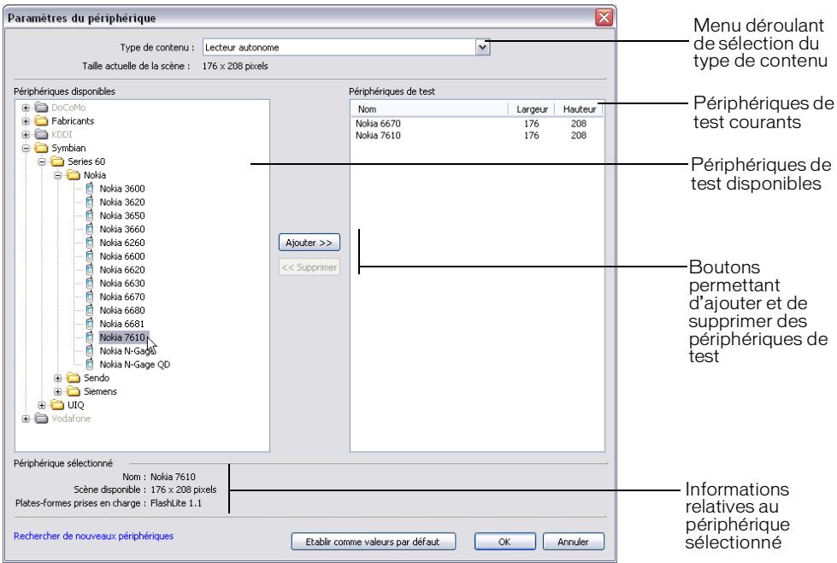
Task: Click the Nokia 6620 phone icon
Action: coord(90,269)
